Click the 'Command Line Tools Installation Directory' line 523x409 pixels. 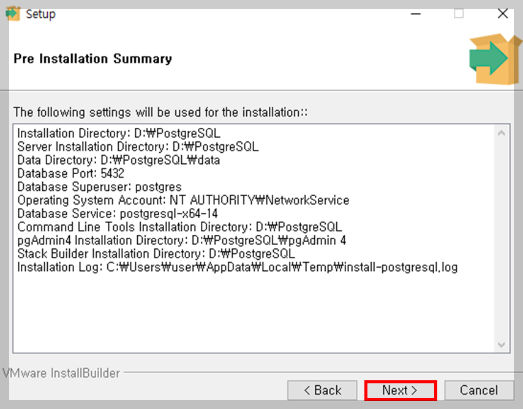(180, 227)
